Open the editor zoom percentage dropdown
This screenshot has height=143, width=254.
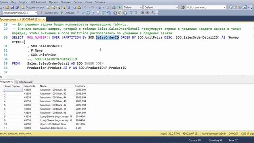click(x=6, y=77)
